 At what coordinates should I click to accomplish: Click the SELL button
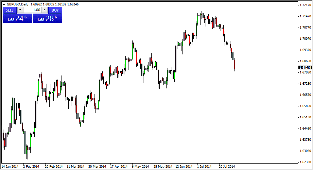(x=10, y=10)
